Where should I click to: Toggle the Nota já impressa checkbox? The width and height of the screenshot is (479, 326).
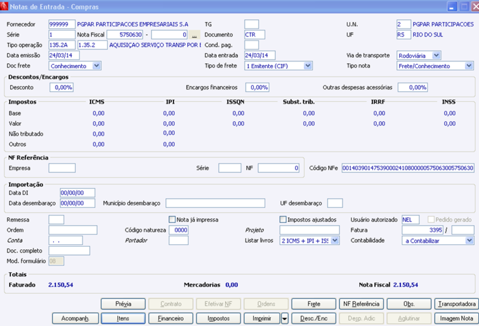pyautogui.click(x=172, y=219)
